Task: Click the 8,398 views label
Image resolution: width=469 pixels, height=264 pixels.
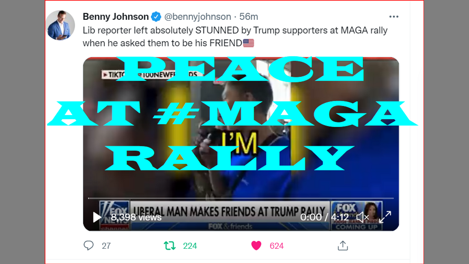Action: pyautogui.click(x=136, y=217)
